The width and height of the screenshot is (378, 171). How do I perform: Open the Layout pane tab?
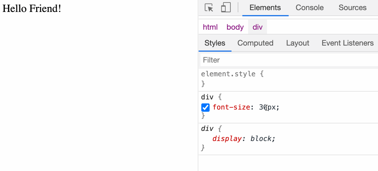click(x=298, y=43)
